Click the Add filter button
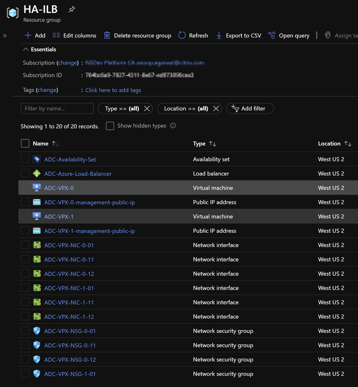 [250, 108]
